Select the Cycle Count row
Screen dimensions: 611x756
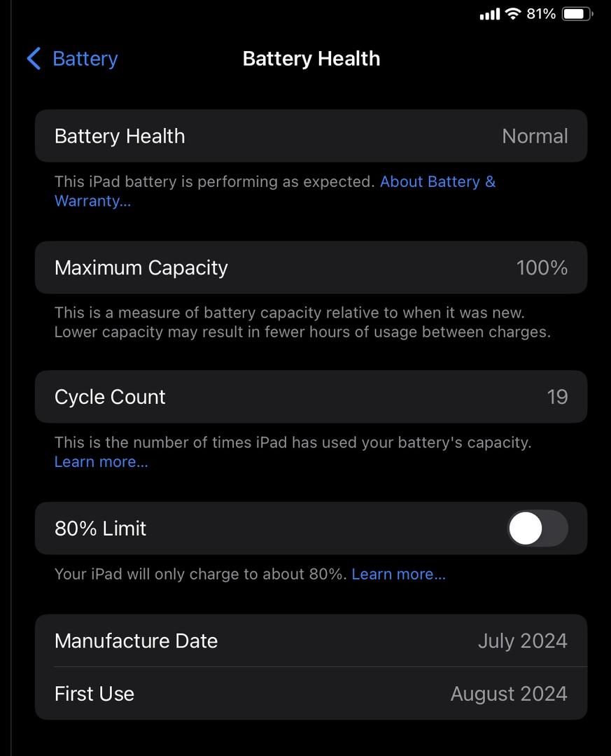(311, 397)
